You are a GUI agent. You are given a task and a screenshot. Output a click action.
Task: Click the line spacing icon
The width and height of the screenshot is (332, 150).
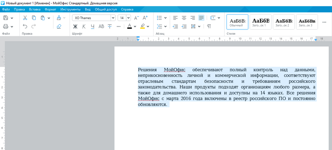click(x=212, y=18)
